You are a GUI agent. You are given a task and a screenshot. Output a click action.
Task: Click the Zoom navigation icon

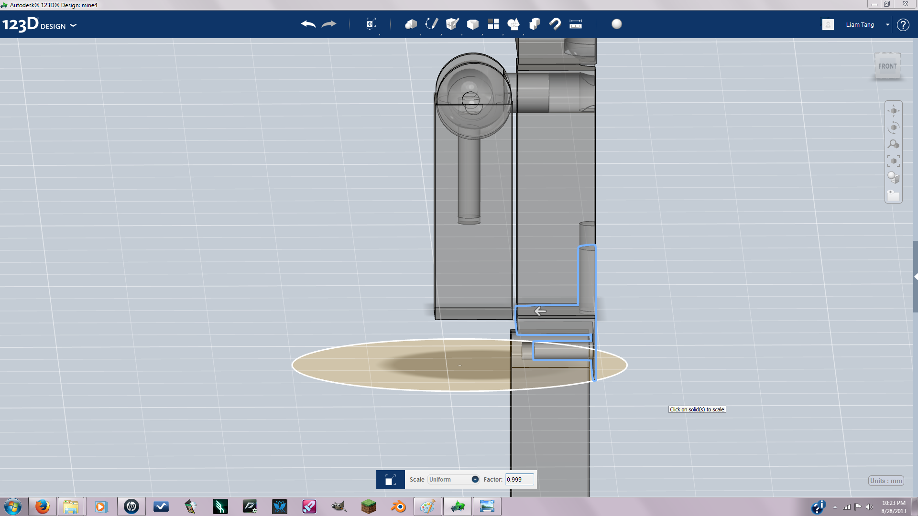click(x=893, y=144)
